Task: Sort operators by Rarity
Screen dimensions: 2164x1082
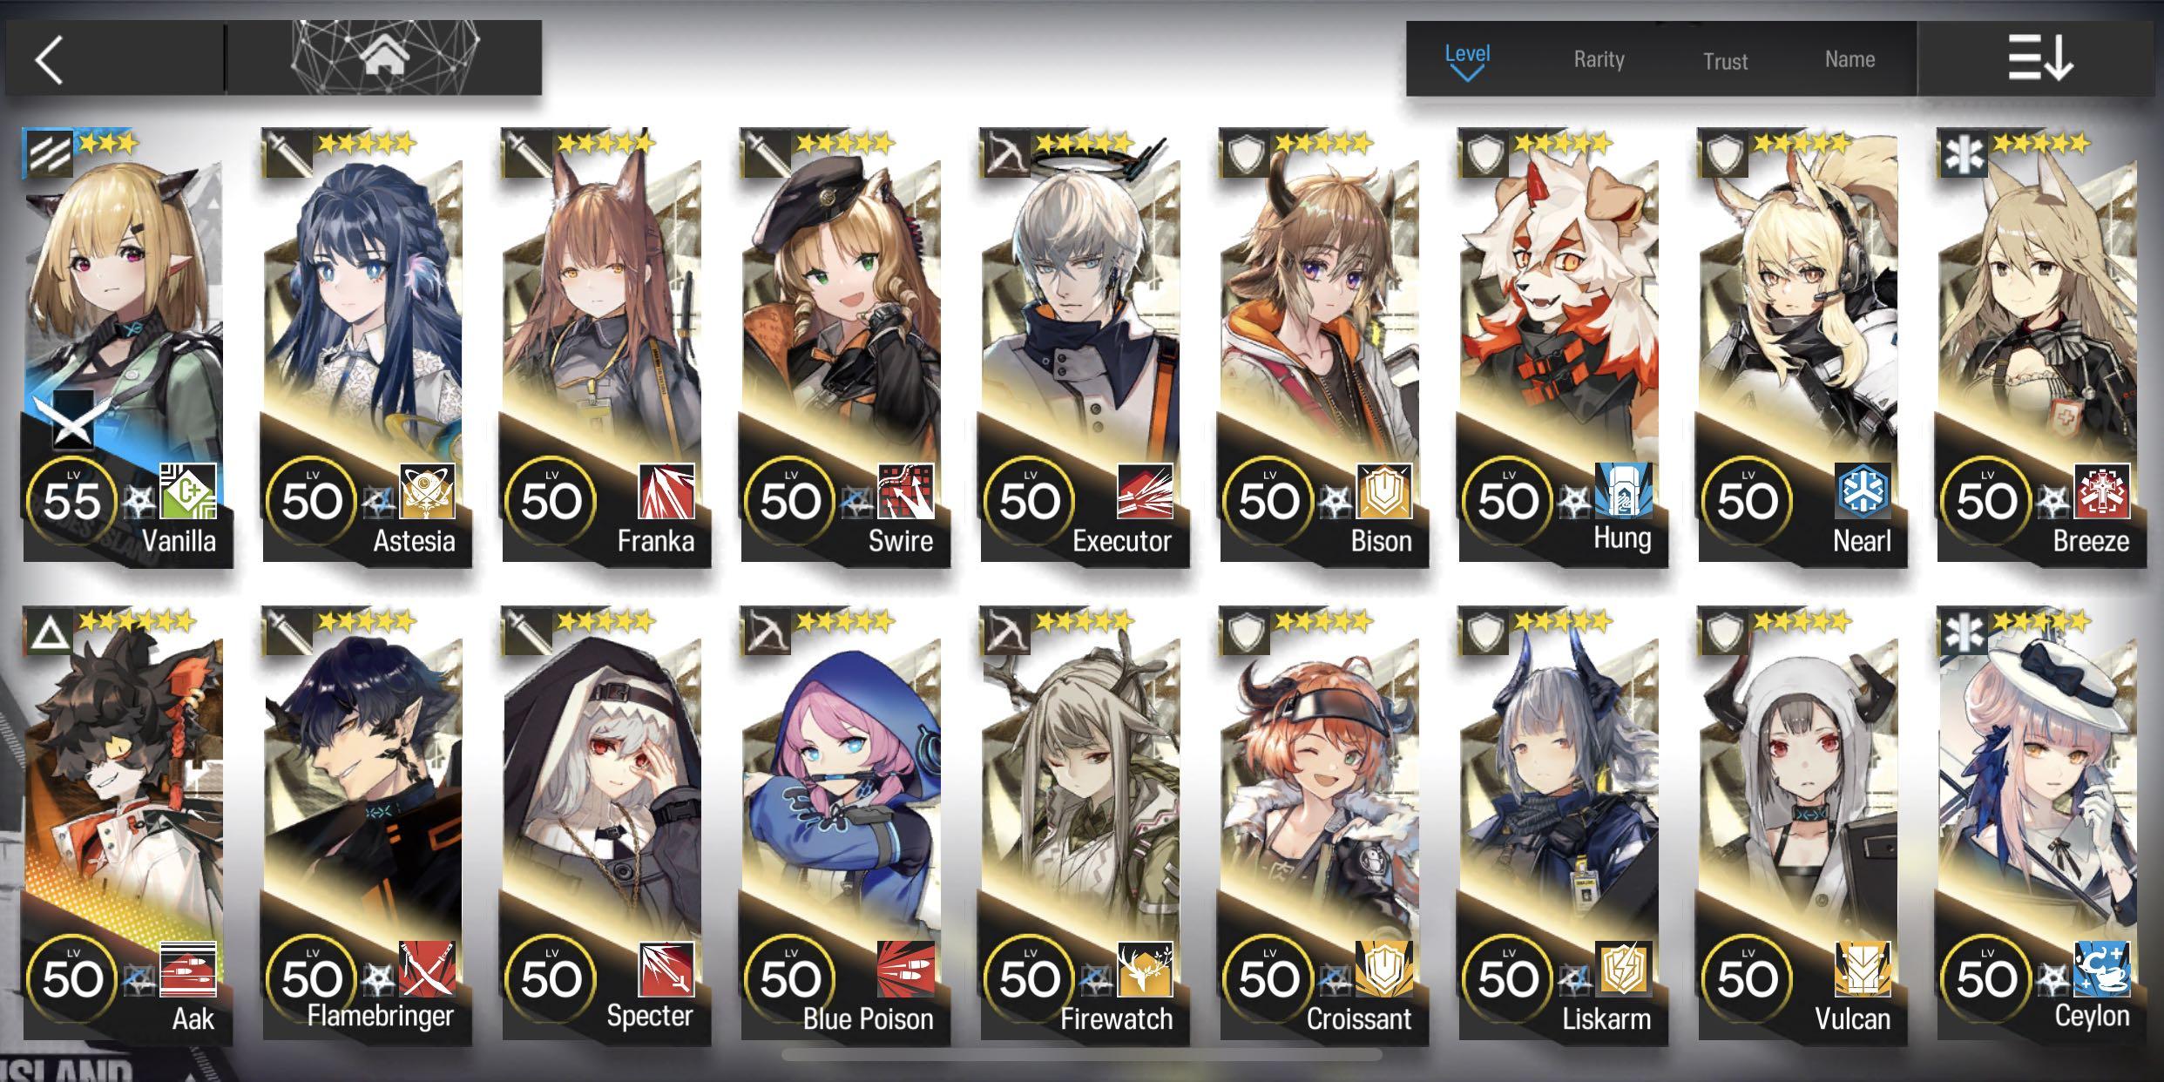Action: [x=1599, y=59]
